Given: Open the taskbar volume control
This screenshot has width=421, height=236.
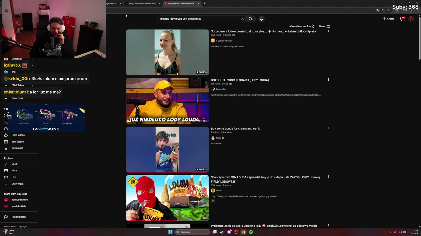Looking at the screenshot, I should pos(404,232).
